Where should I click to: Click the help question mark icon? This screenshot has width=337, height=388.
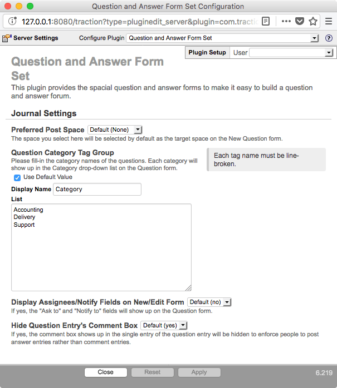tap(329, 38)
